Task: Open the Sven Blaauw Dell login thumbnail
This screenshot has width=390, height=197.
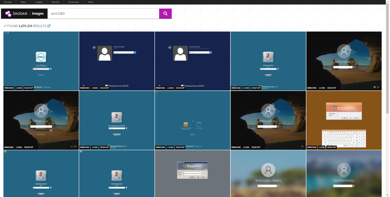Action: (x=41, y=61)
